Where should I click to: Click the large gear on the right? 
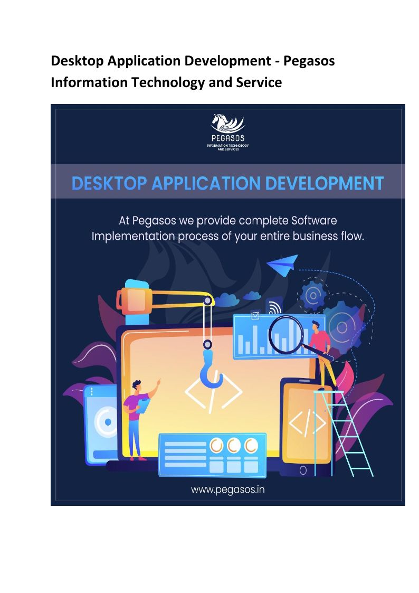tap(343, 328)
